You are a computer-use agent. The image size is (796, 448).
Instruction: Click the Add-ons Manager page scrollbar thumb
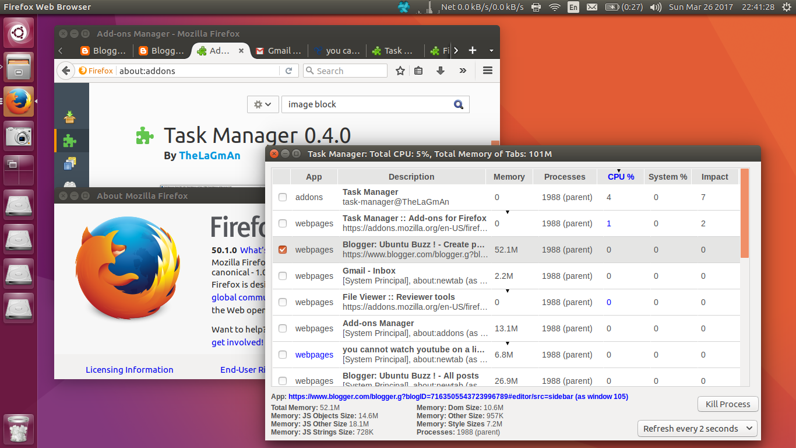point(495,143)
